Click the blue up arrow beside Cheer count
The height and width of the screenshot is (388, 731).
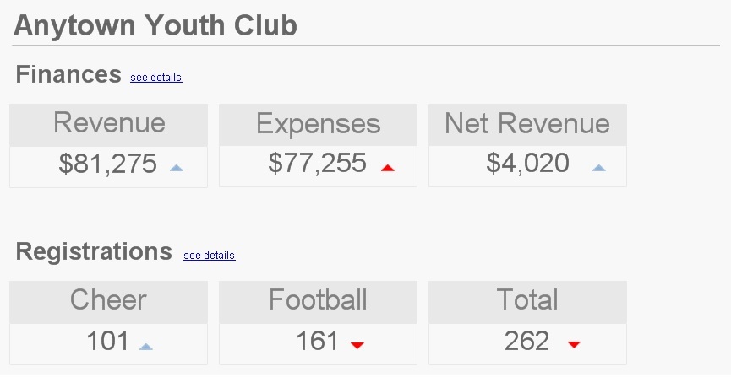pyautogui.click(x=145, y=346)
